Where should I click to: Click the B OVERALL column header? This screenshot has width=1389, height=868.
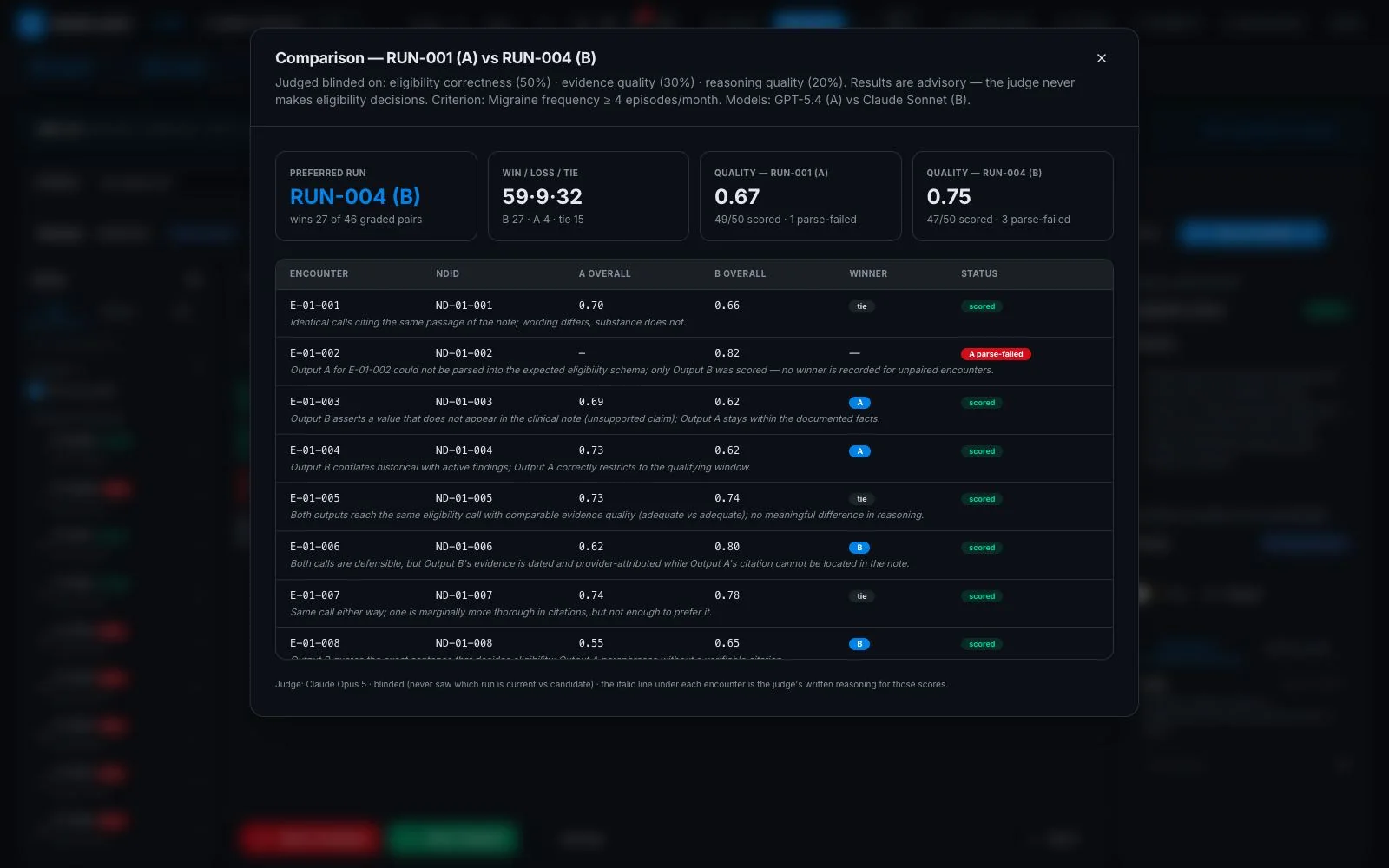pyautogui.click(x=741, y=273)
